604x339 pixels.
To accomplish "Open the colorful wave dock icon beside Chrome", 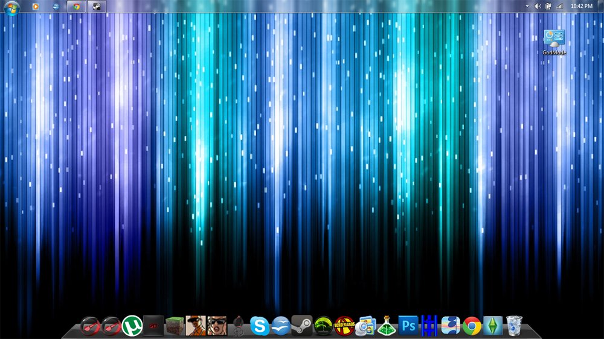I will point(451,326).
